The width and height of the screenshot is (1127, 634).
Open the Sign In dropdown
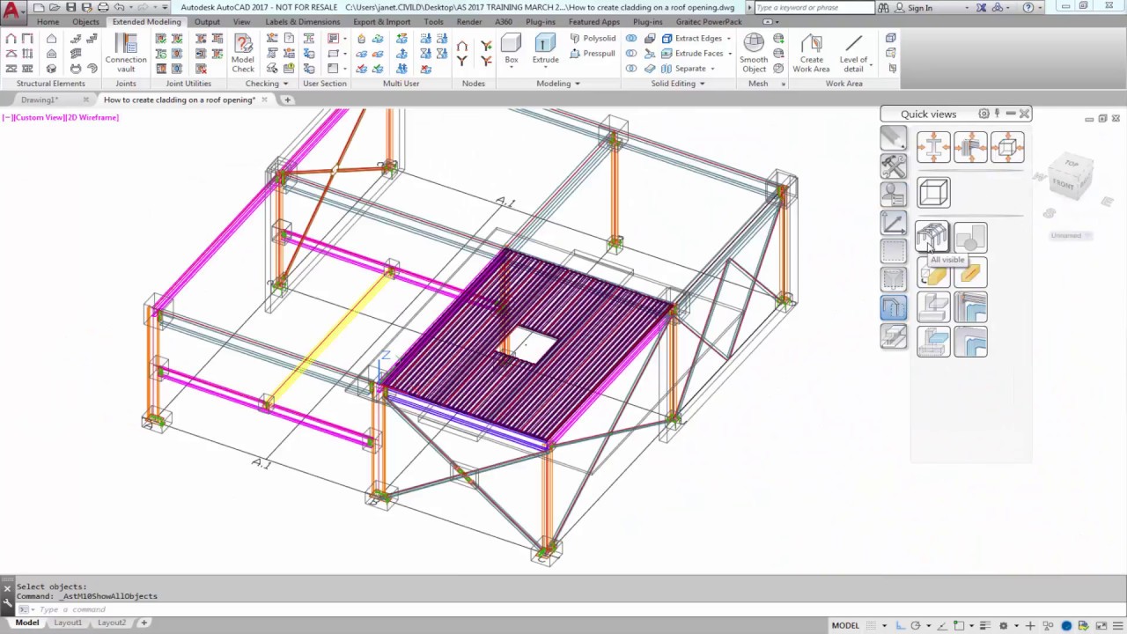pos(967,8)
